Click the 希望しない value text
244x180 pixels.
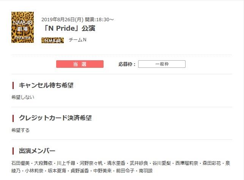(x=23, y=97)
